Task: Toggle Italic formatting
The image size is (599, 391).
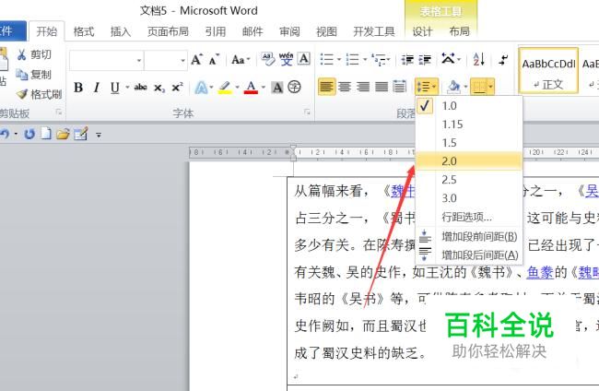Action: (x=96, y=88)
